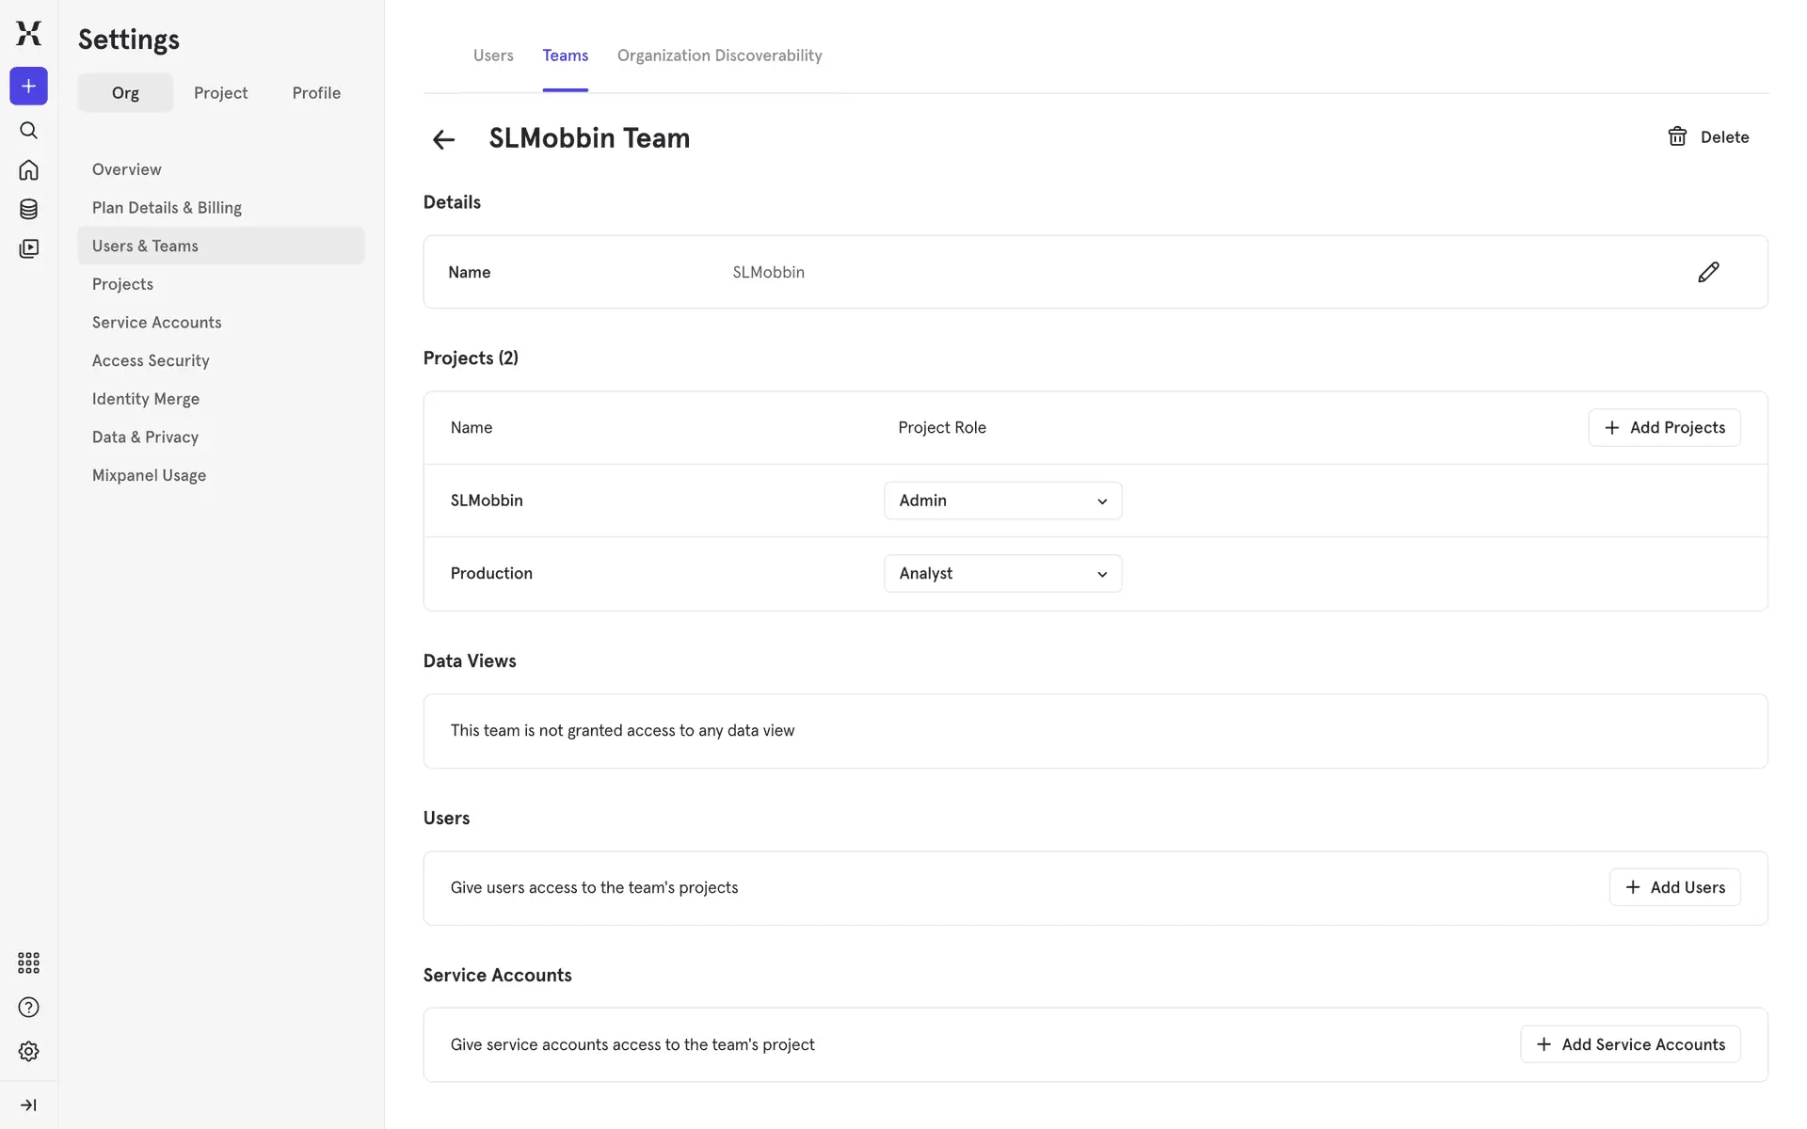Open the apps grid icon
Screen dimensions: 1807x1129
(x=28, y=962)
